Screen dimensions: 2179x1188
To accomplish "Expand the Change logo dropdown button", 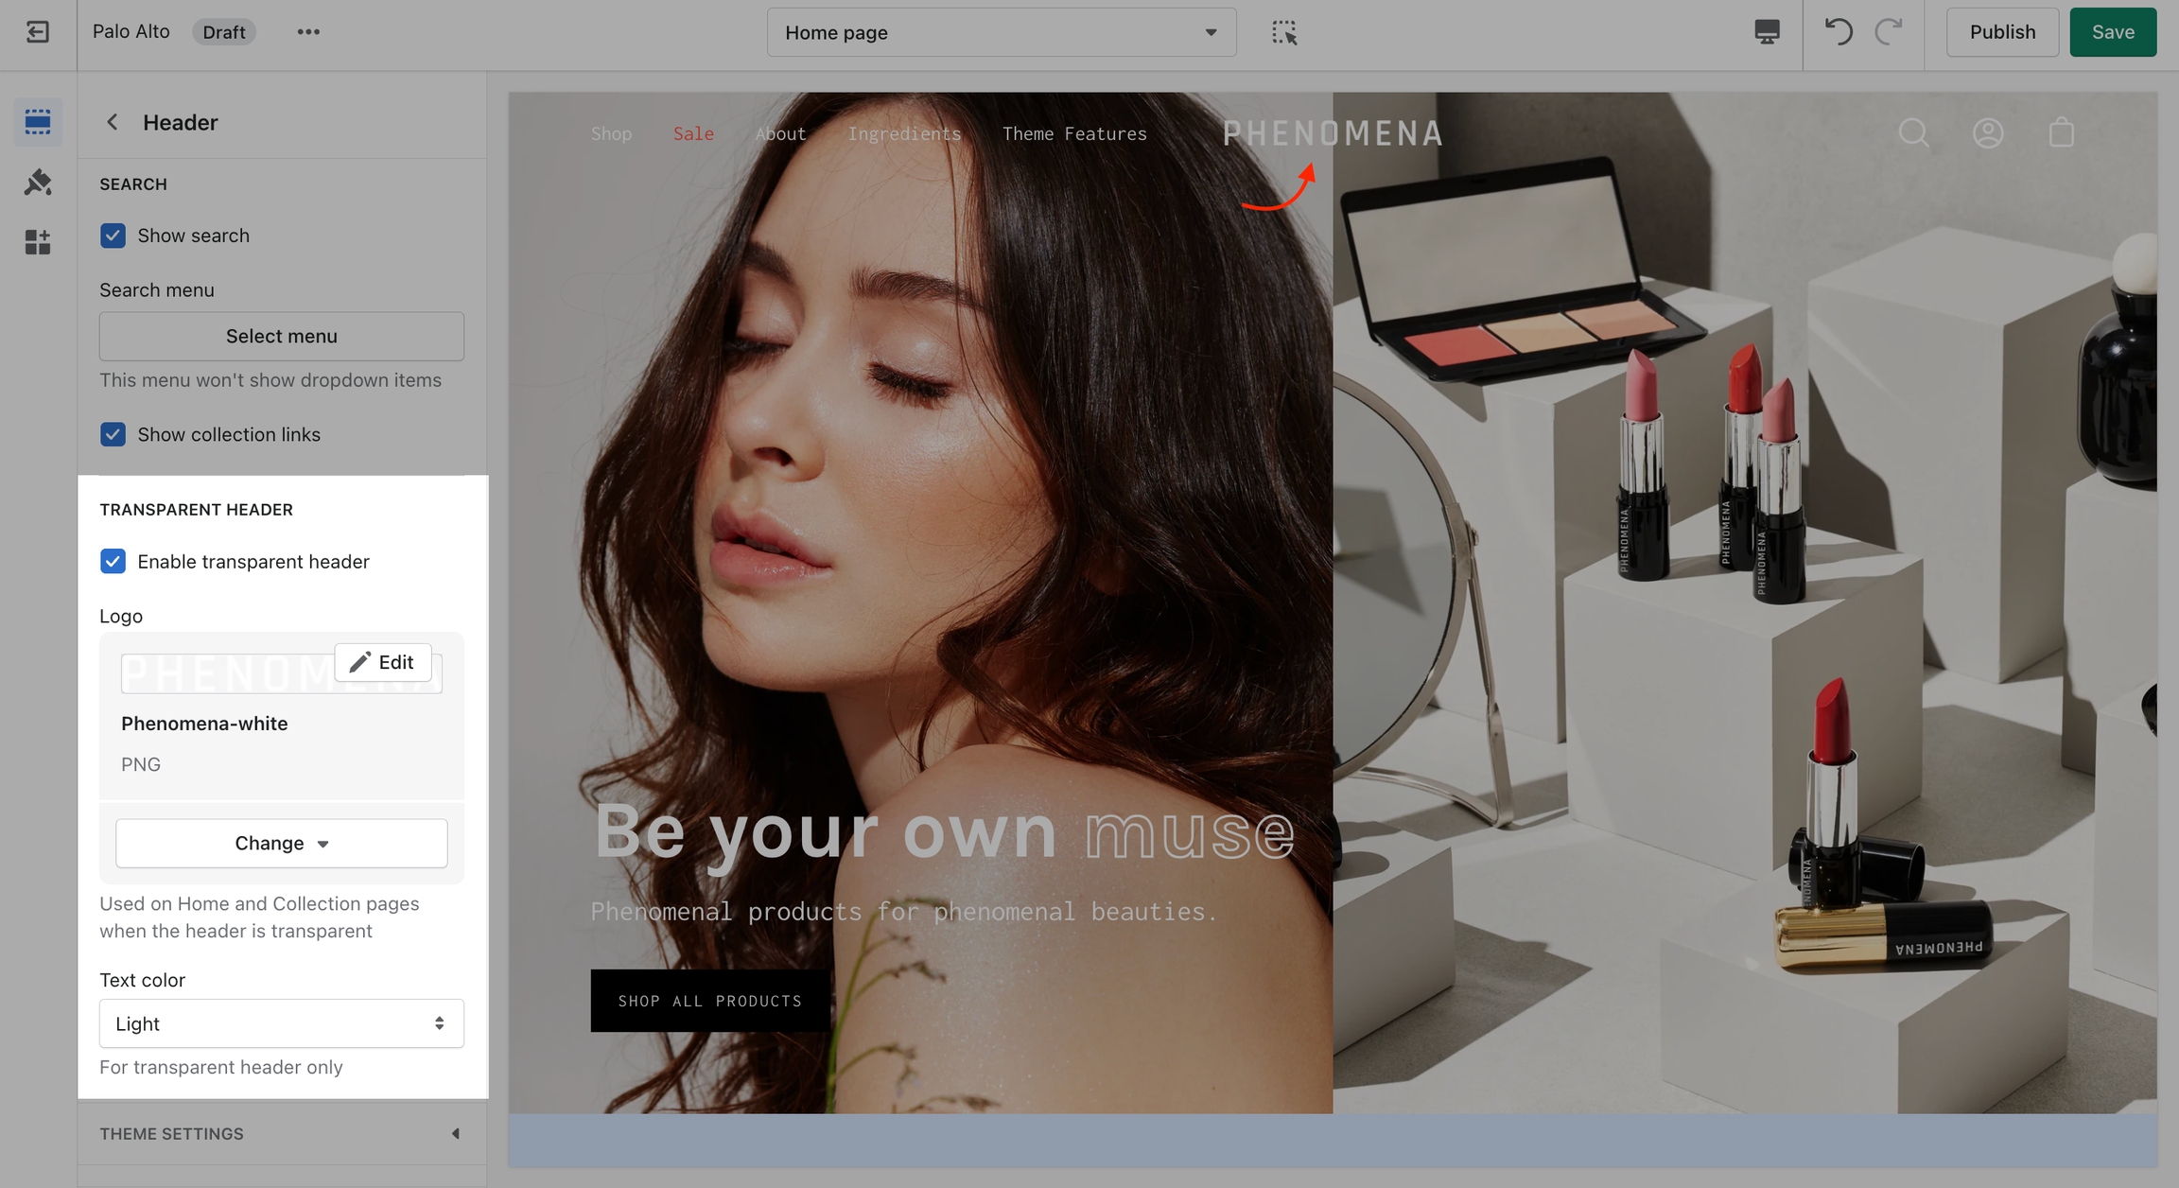I will pyautogui.click(x=281, y=843).
